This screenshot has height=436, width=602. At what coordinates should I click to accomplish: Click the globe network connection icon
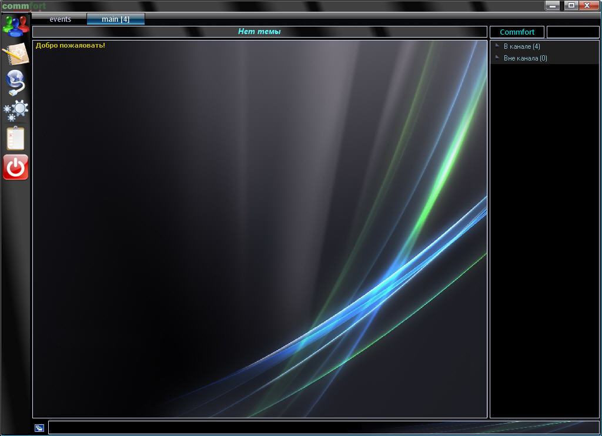16,82
